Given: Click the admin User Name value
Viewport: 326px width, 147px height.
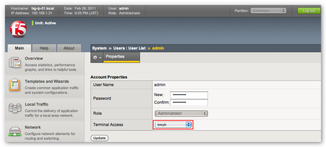Looking at the screenshot, I should [x=160, y=85].
